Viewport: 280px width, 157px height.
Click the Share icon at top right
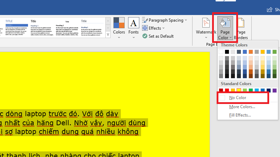point(269,10)
